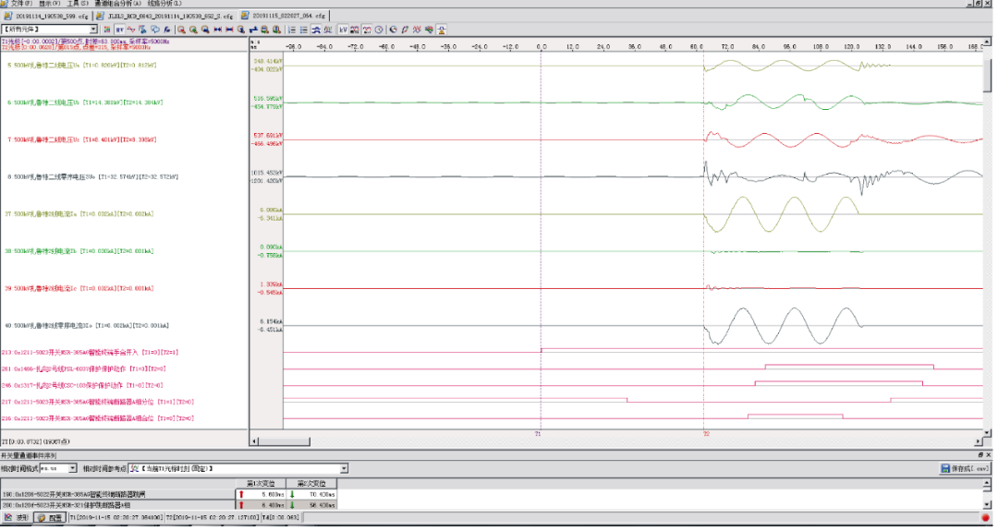Click the bulleted list toolbar icon
Viewport: 998px width, 531px height.
pos(304,30)
